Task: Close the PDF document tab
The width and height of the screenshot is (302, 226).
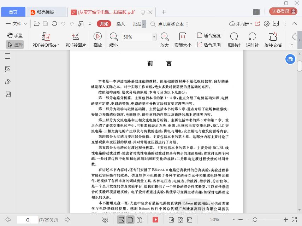Action: (x=150, y=12)
